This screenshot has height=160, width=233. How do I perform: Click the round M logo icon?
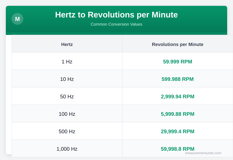coord(17,19)
